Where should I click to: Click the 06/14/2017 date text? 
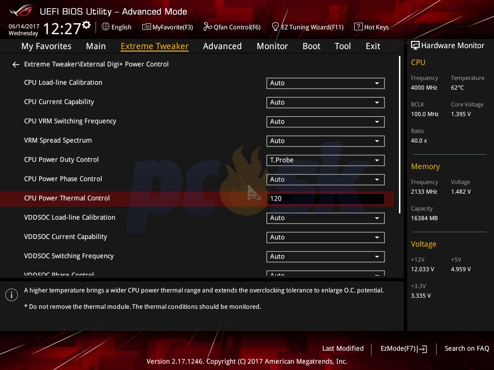click(x=24, y=26)
